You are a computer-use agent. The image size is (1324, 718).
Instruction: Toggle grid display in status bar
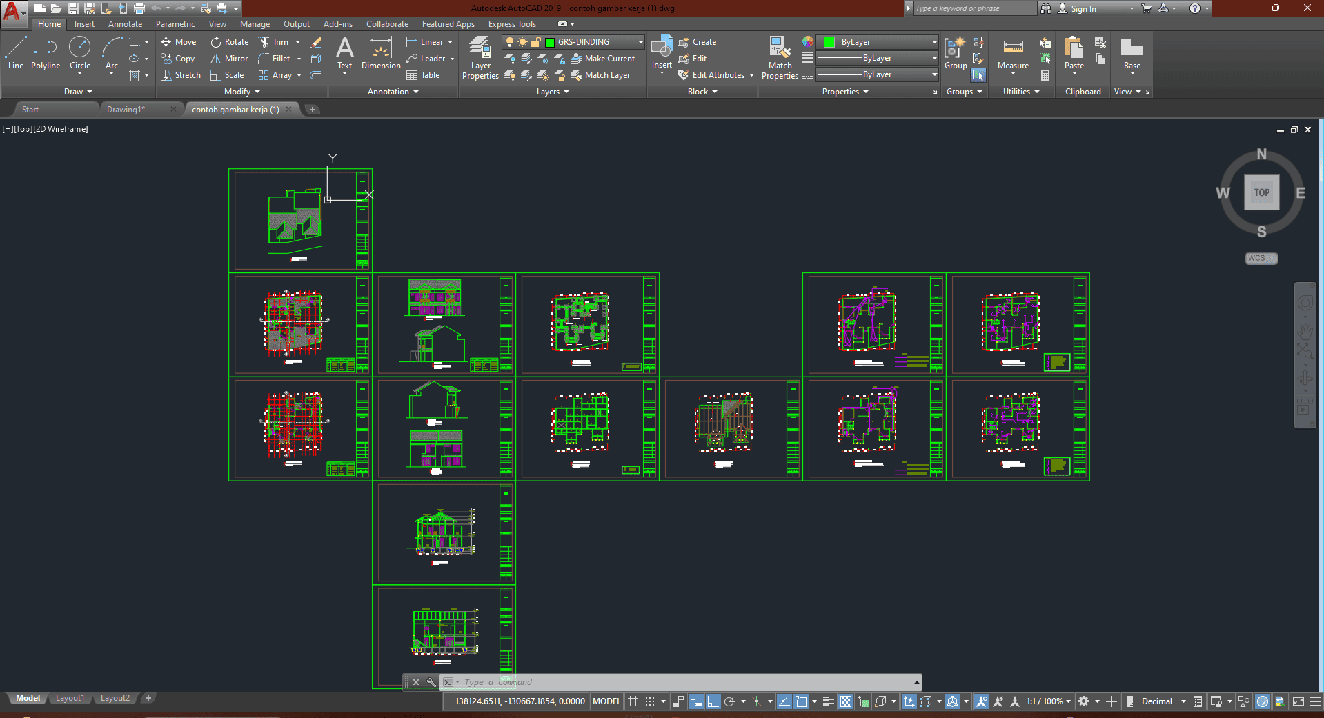click(x=633, y=701)
